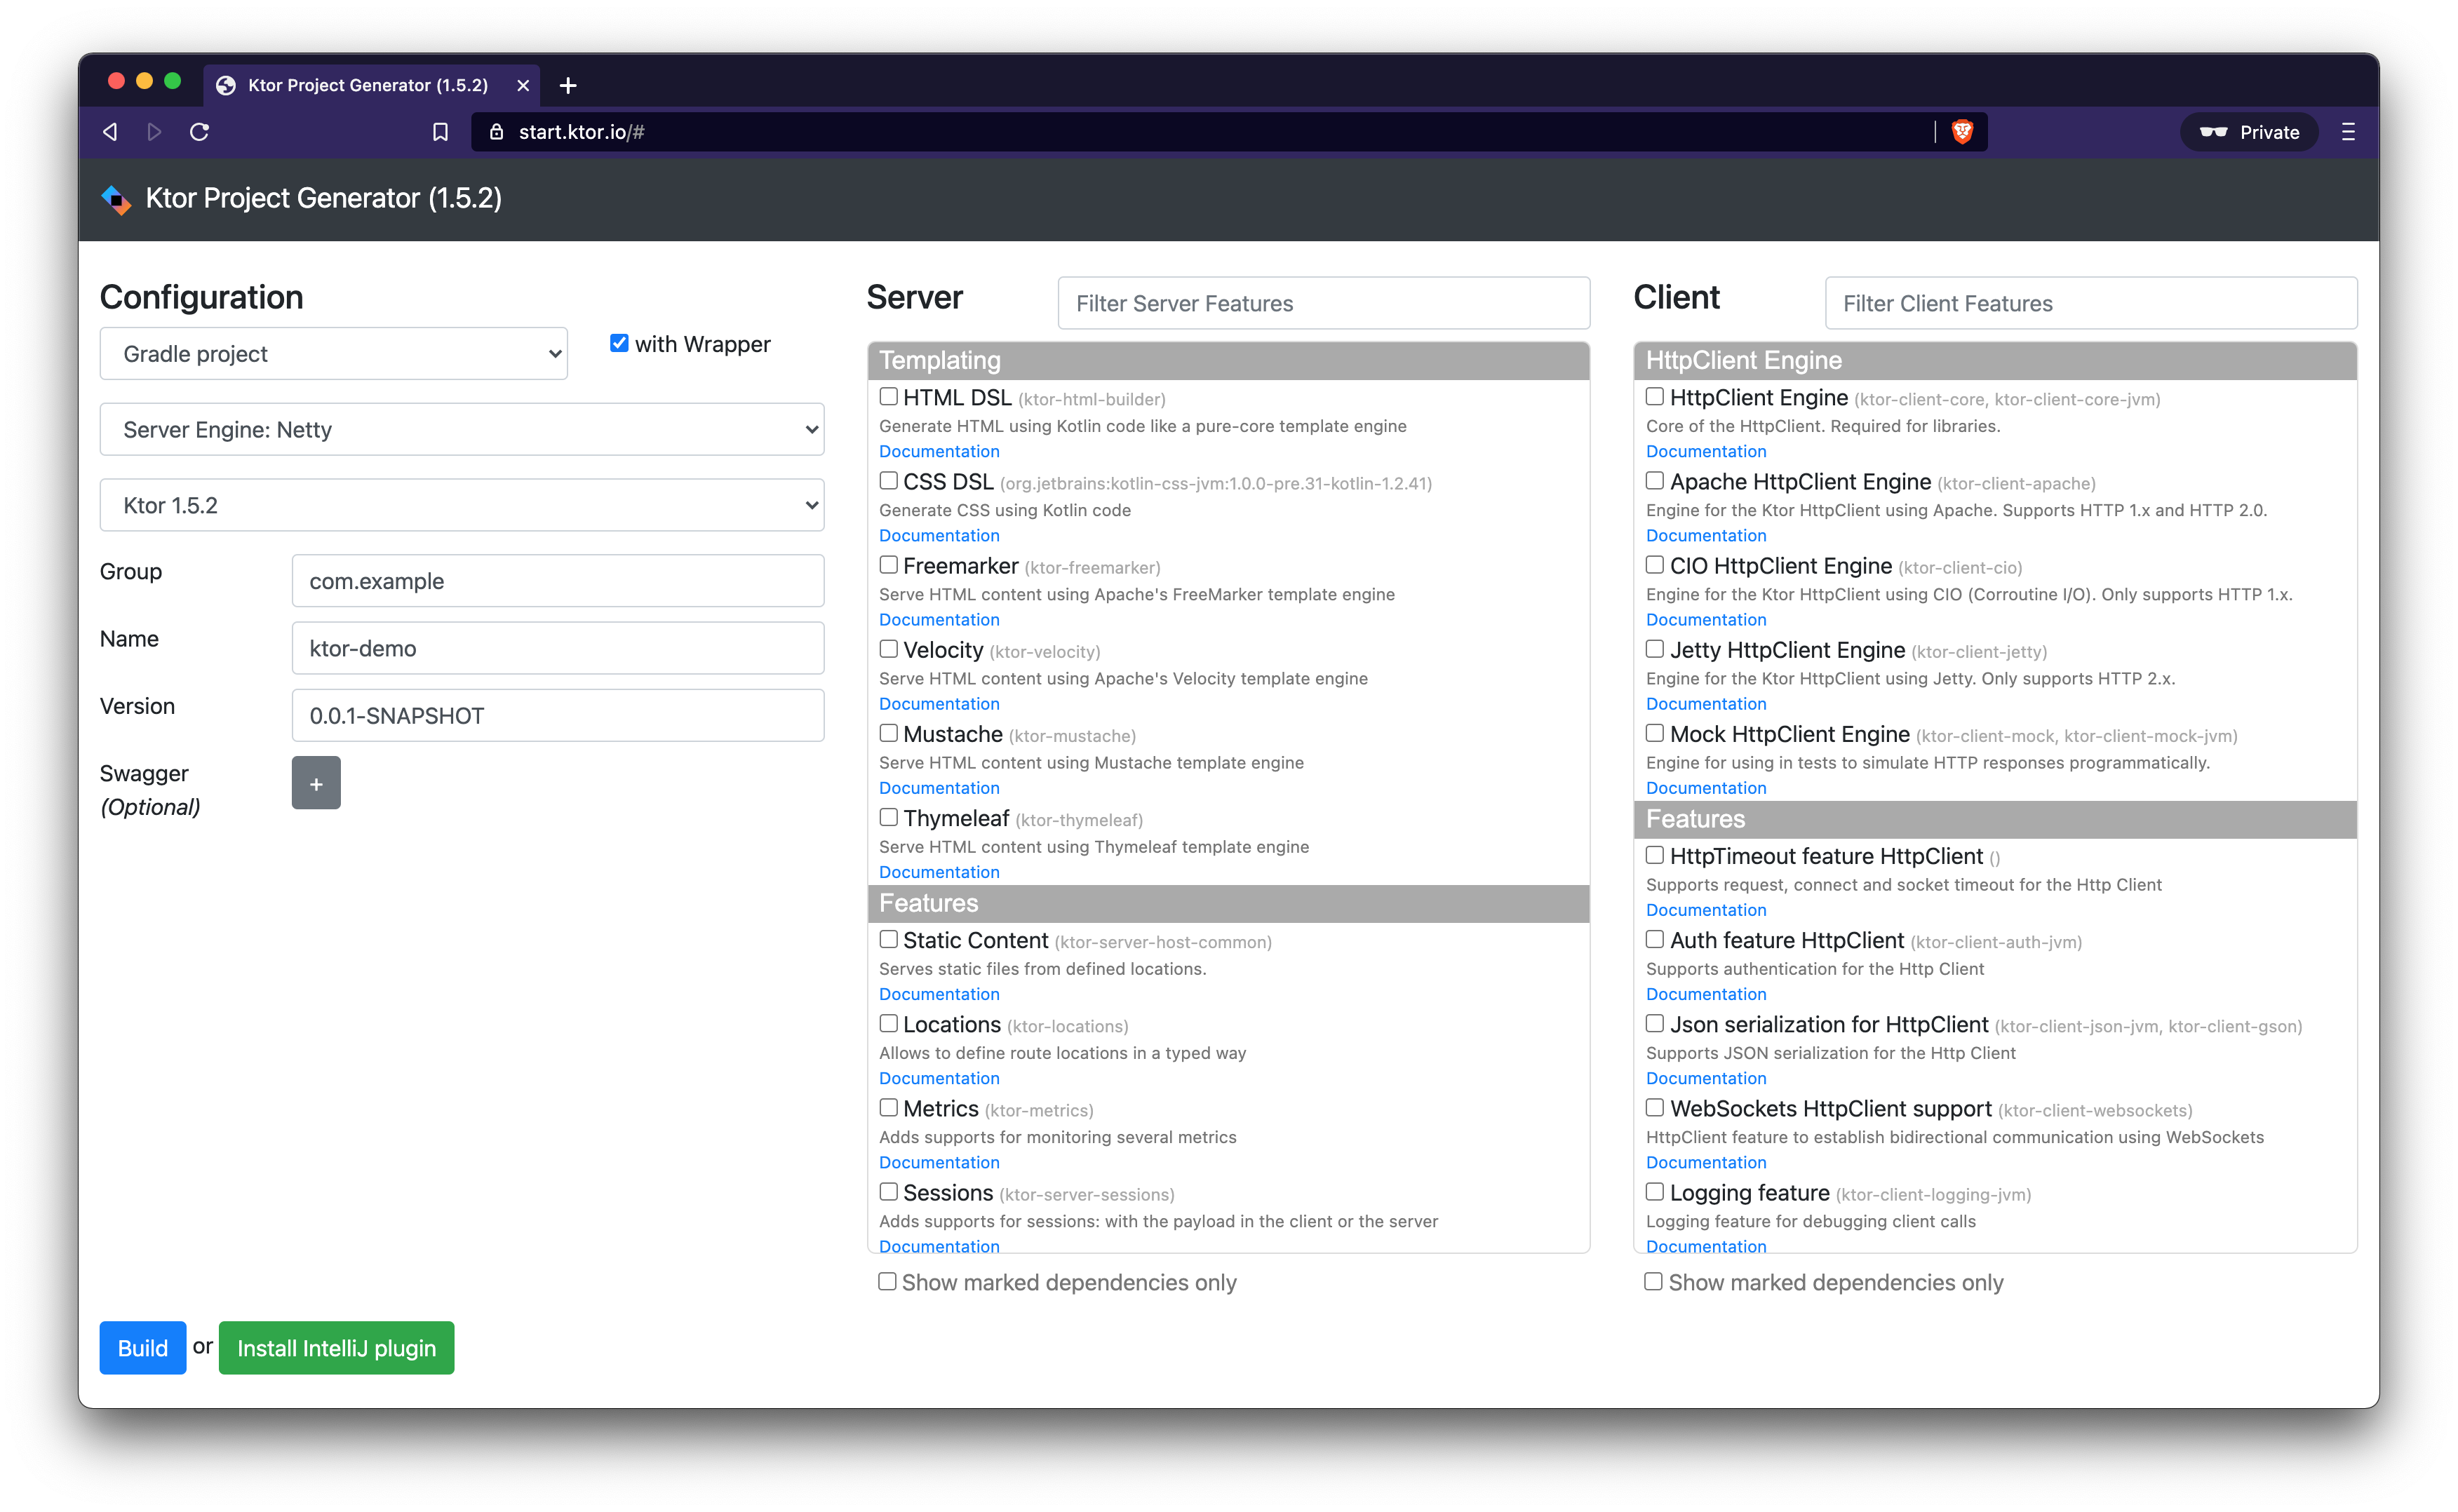Click the Group com.example field
This screenshot has height=1512, width=2458.
click(x=558, y=581)
